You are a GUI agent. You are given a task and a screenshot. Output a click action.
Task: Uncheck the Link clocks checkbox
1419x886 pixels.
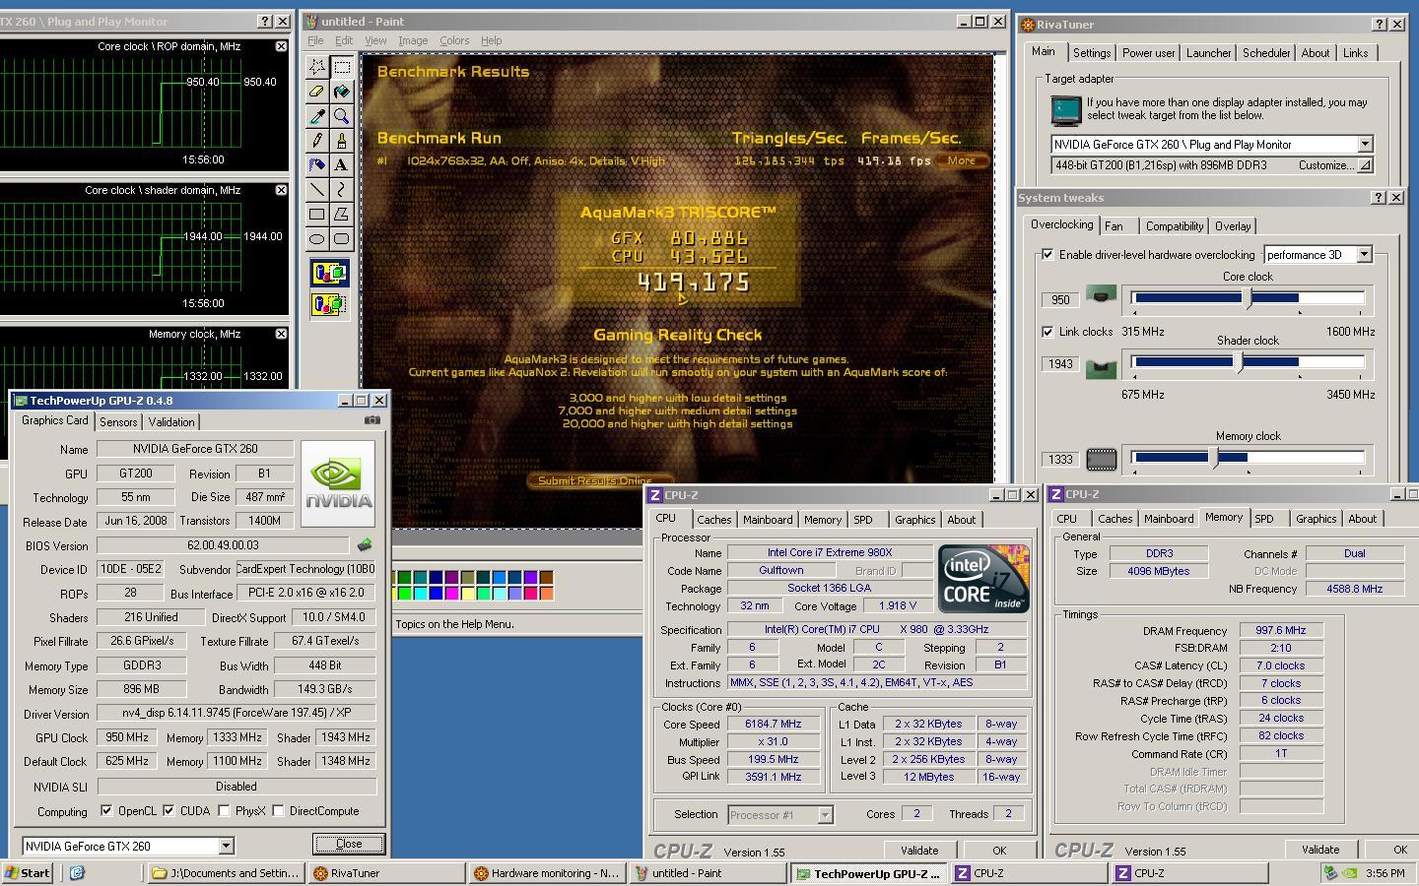pyautogui.click(x=1047, y=332)
